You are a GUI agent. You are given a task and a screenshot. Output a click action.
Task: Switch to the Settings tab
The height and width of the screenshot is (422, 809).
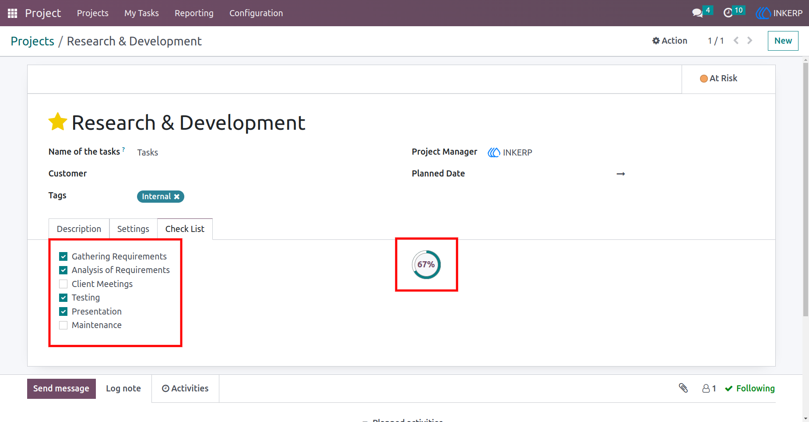133,229
